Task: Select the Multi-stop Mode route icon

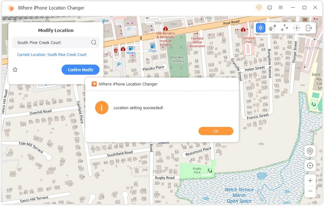Action: [285, 28]
